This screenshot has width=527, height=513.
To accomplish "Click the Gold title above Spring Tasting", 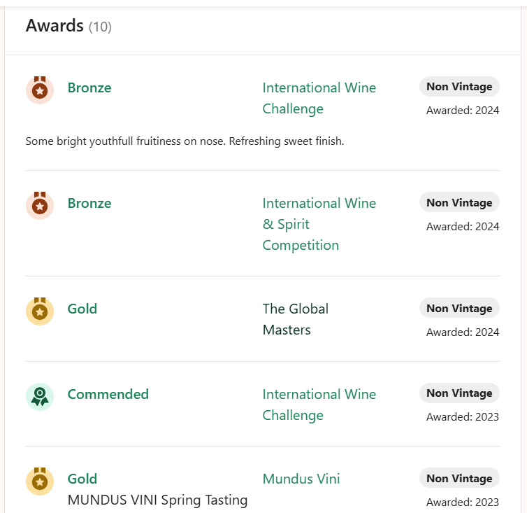I will tap(82, 479).
